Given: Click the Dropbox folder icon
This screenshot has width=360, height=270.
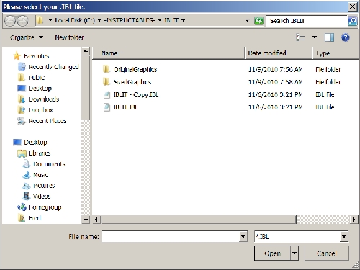Looking at the screenshot, I should click(22, 110).
